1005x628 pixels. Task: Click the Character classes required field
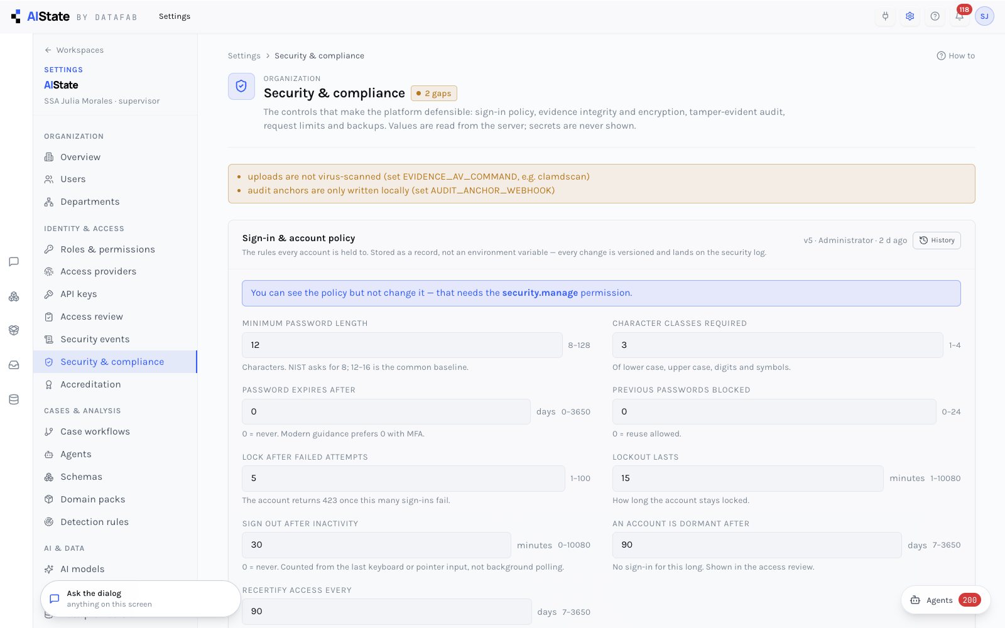point(778,345)
